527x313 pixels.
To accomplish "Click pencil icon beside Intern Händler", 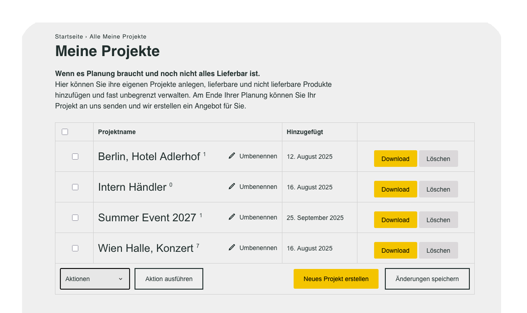I will tap(232, 187).
